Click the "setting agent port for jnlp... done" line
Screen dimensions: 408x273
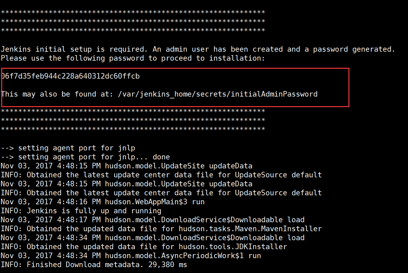pyautogui.click(x=85, y=157)
